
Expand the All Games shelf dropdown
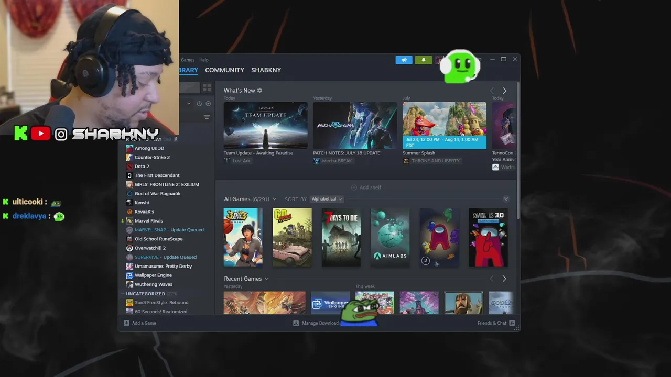[274, 199]
